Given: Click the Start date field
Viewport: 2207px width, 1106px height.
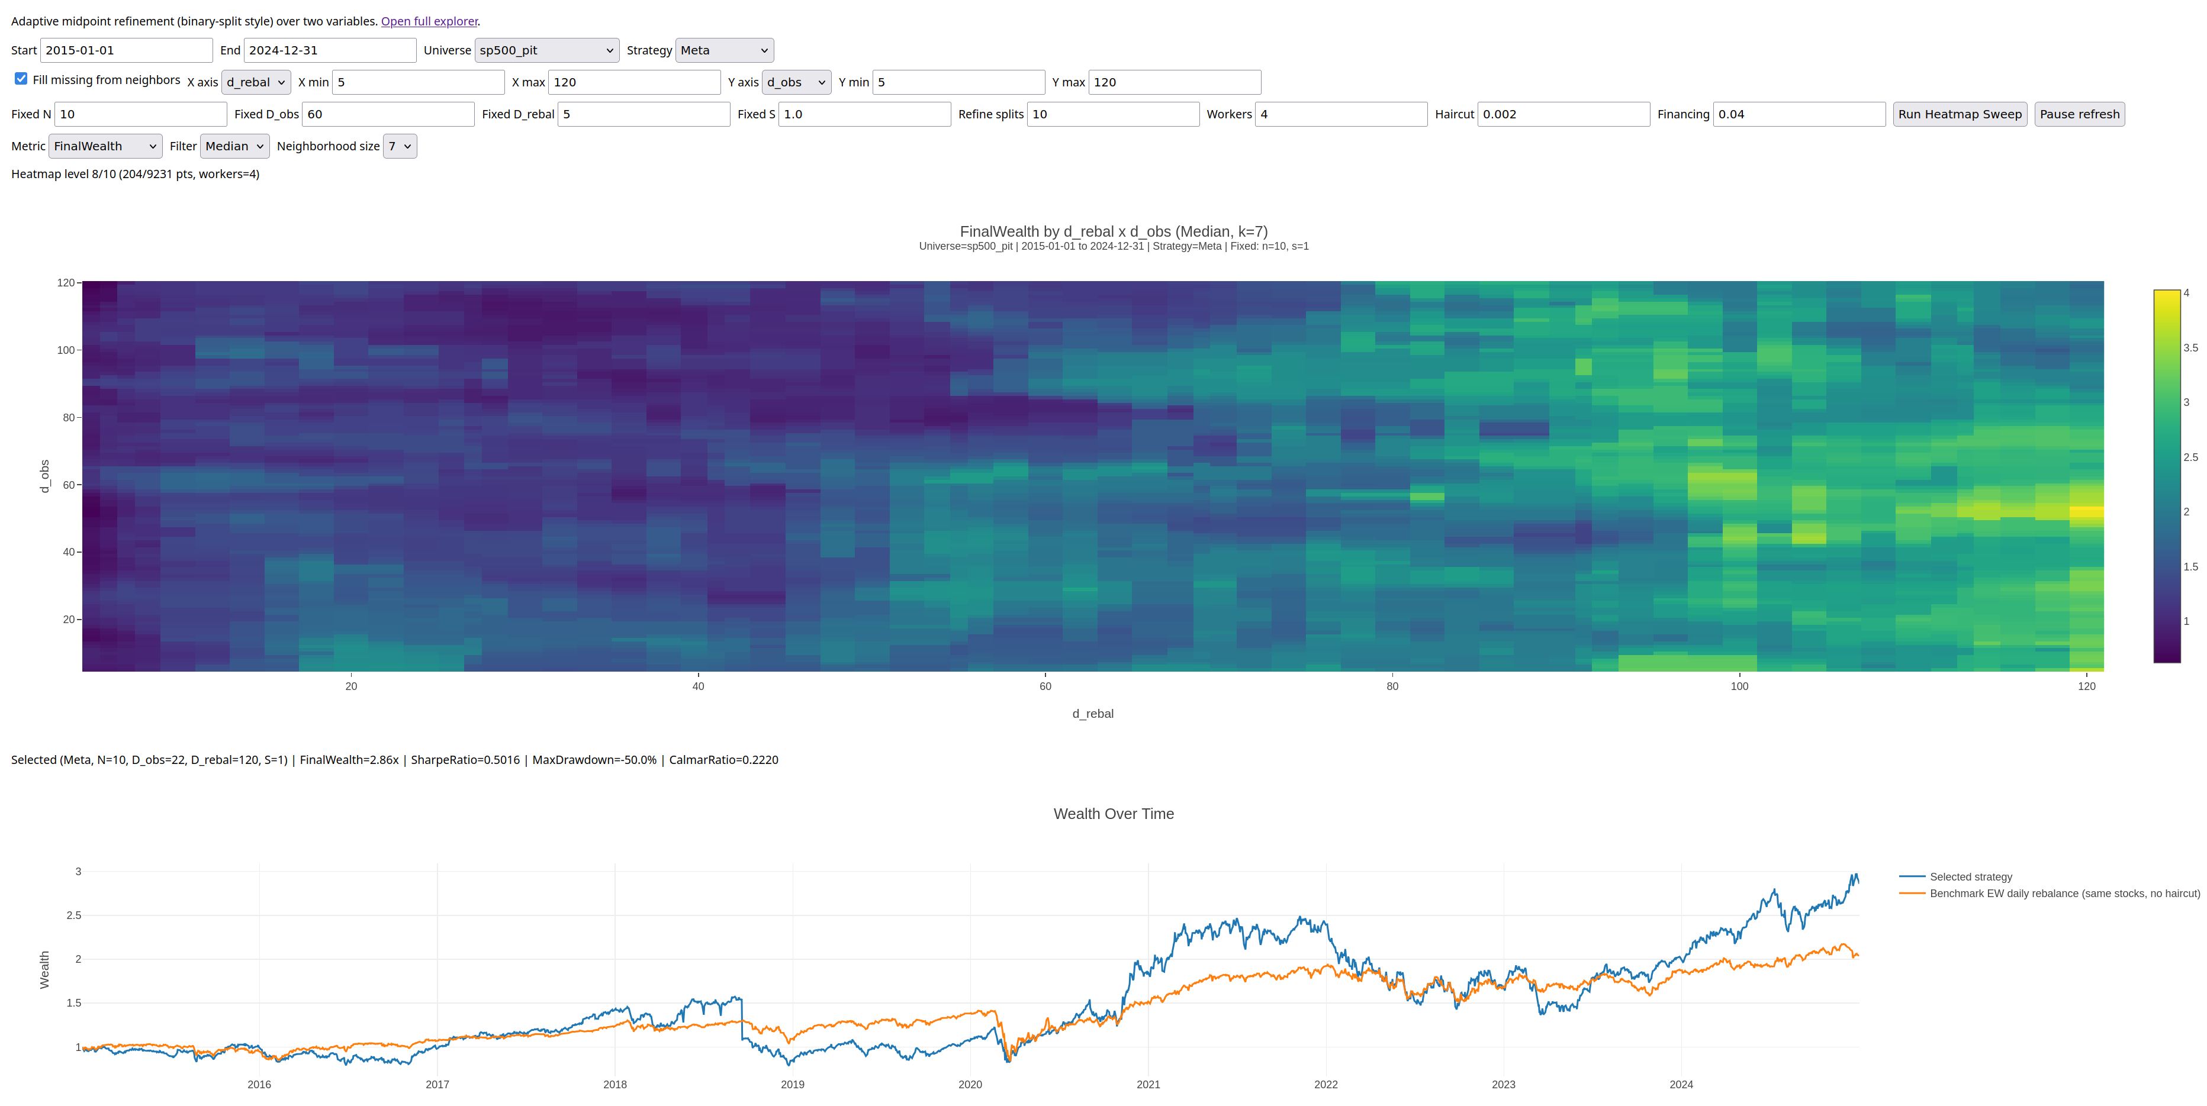Looking at the screenshot, I should coord(127,50).
